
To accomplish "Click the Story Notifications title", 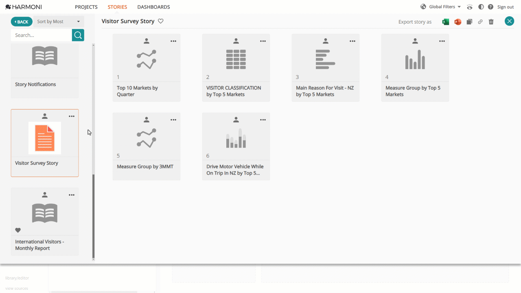I will pos(35,84).
